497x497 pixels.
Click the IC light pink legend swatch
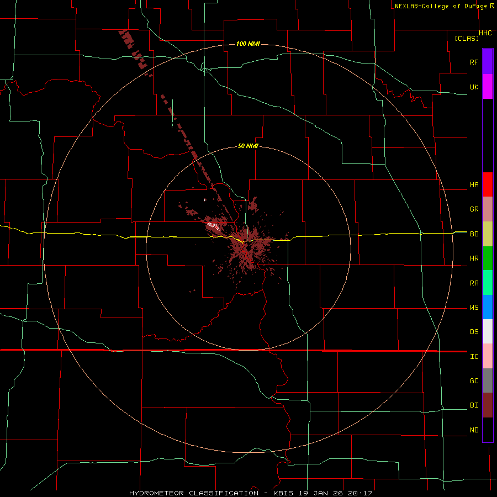pyautogui.click(x=488, y=356)
